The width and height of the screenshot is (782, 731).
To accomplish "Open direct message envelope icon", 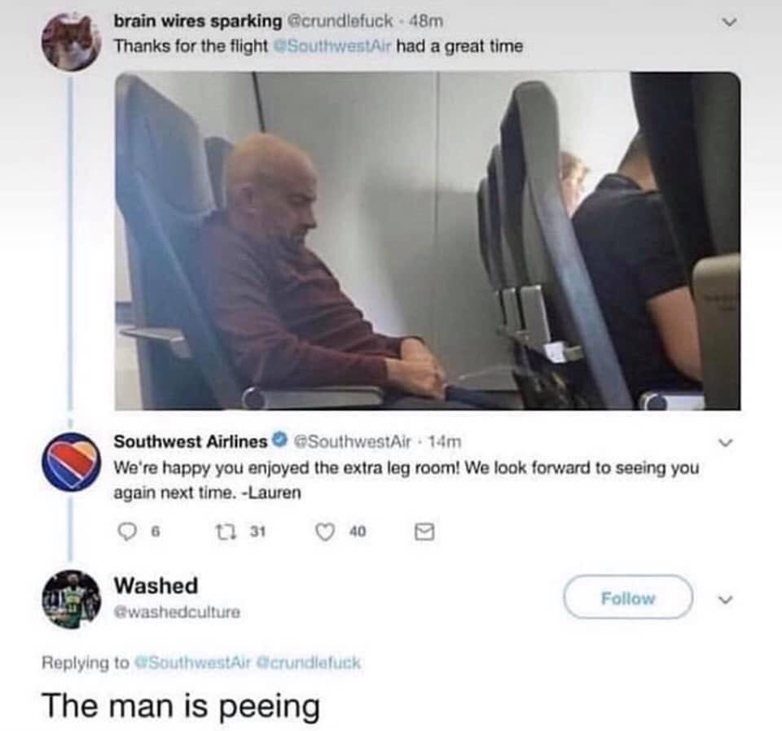I will coord(424,532).
